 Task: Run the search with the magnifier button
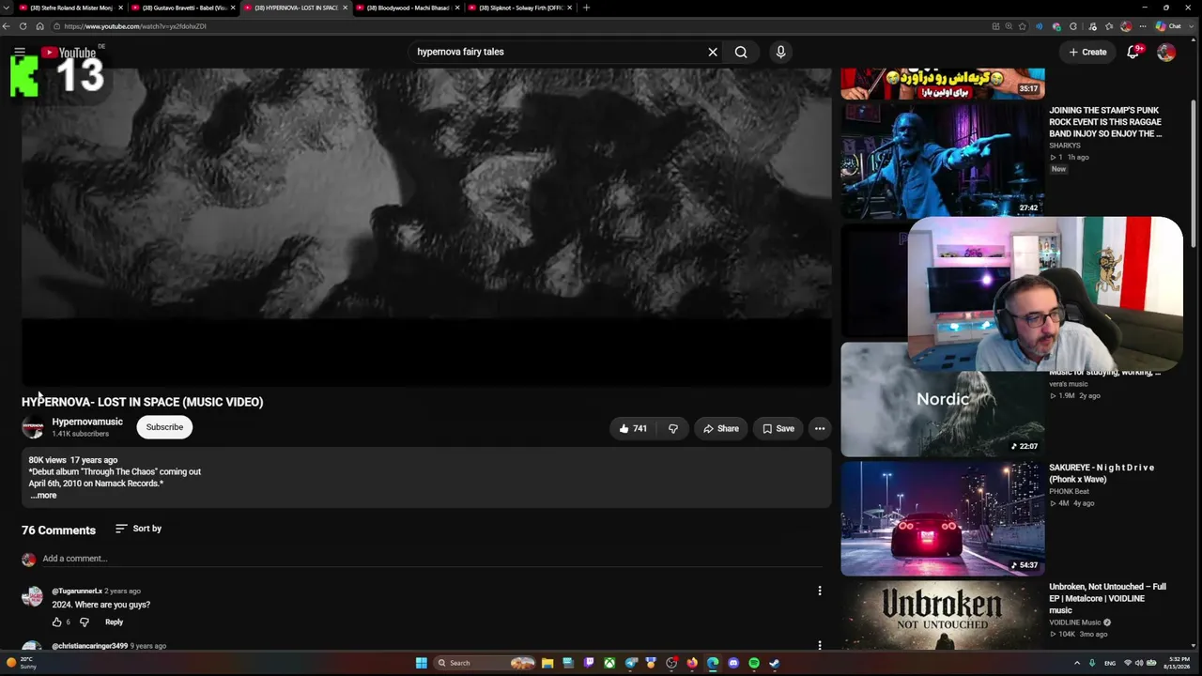click(741, 52)
